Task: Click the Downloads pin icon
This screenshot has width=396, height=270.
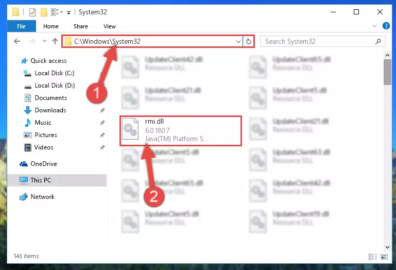Action: [102, 110]
